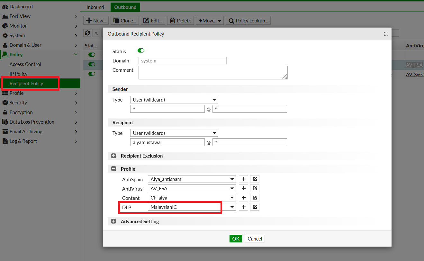
Task: Open Access Control under Policy
Action: (x=25, y=64)
